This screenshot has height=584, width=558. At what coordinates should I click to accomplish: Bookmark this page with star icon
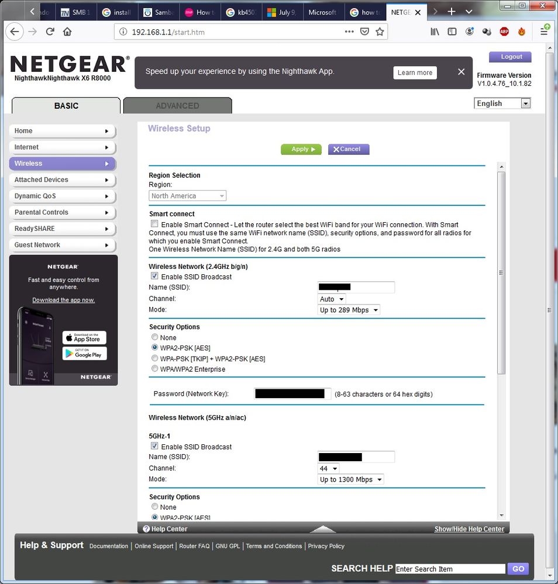[380, 32]
